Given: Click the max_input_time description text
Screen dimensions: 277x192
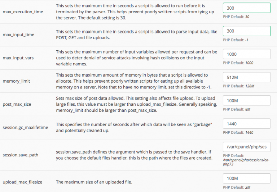Looking at the screenshot, I should point(136,35).
